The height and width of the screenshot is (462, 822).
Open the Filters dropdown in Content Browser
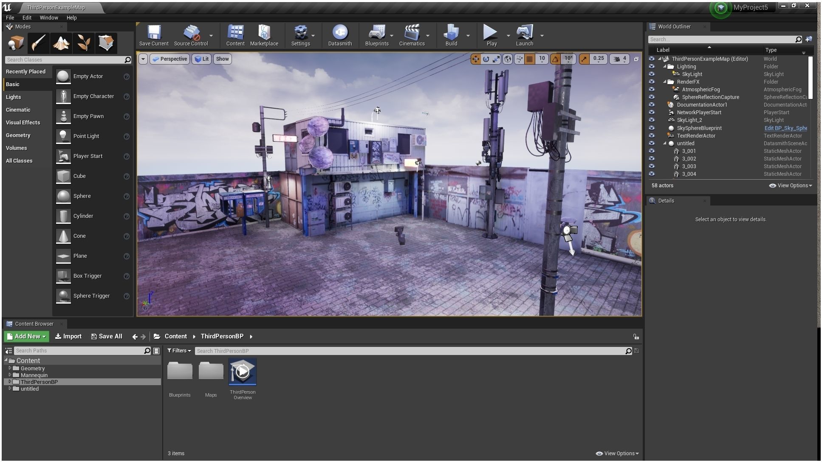pos(179,351)
